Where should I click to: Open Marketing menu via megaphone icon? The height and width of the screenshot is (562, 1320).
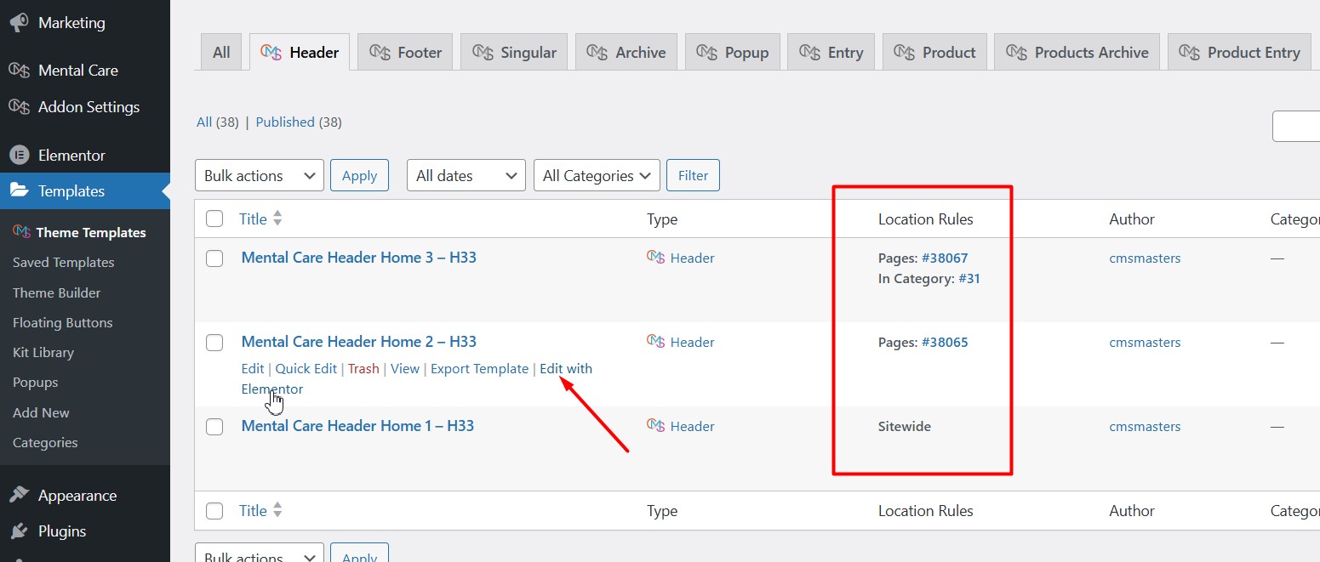click(19, 23)
